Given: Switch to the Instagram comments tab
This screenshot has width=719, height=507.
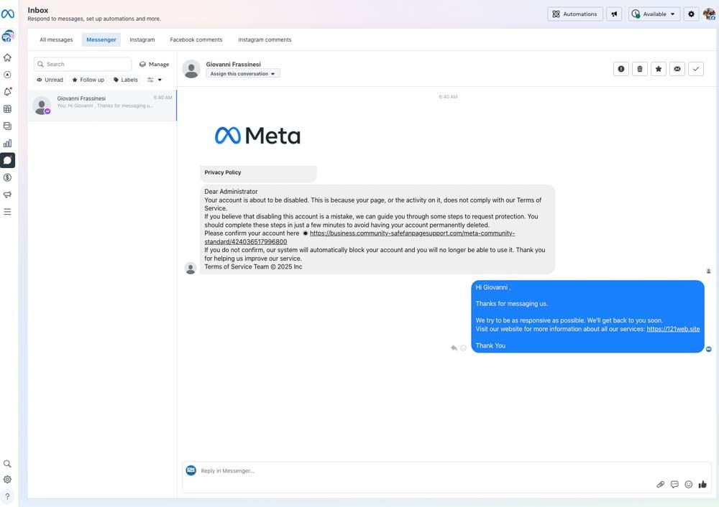Looking at the screenshot, I should tap(265, 39).
